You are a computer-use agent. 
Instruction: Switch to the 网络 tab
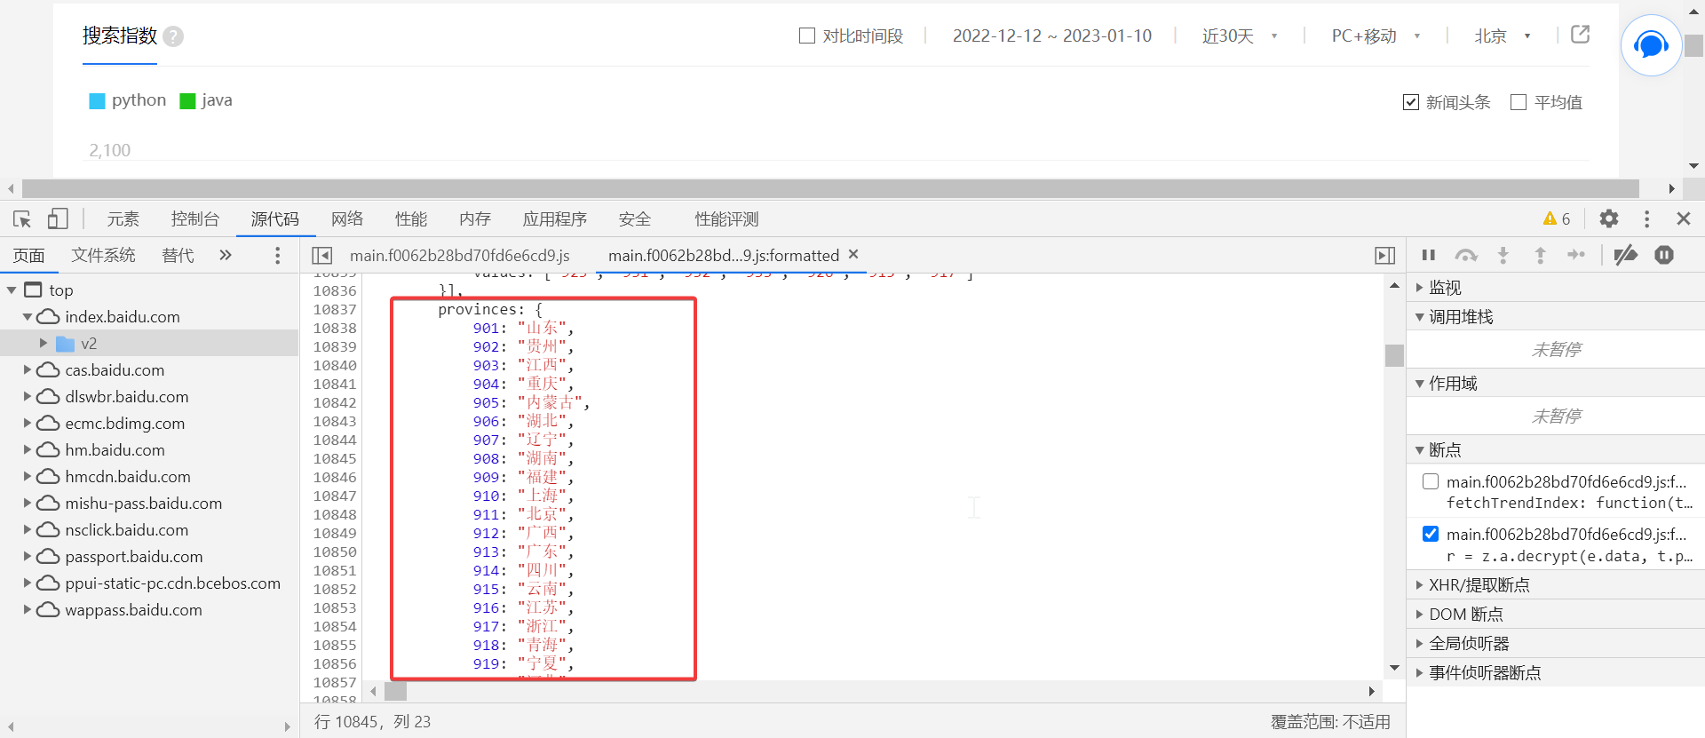(347, 219)
